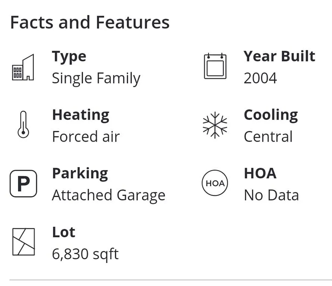Screen dimensions: 332x286
Task: Click the 2004 year value
Action: (260, 78)
